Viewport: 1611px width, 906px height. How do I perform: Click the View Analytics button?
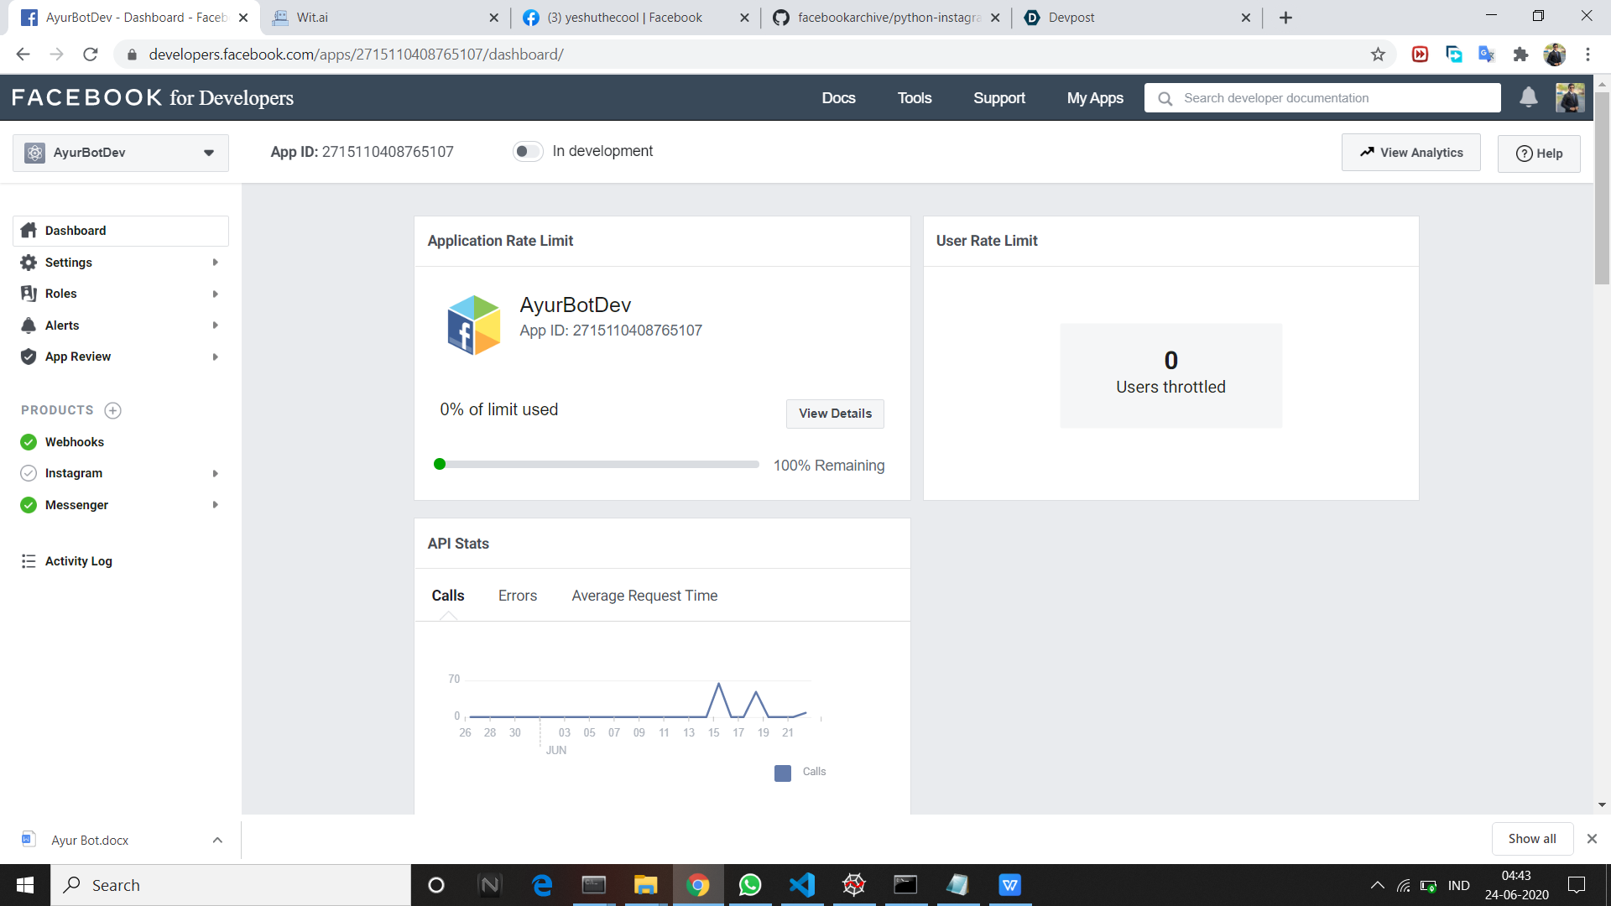(1410, 153)
